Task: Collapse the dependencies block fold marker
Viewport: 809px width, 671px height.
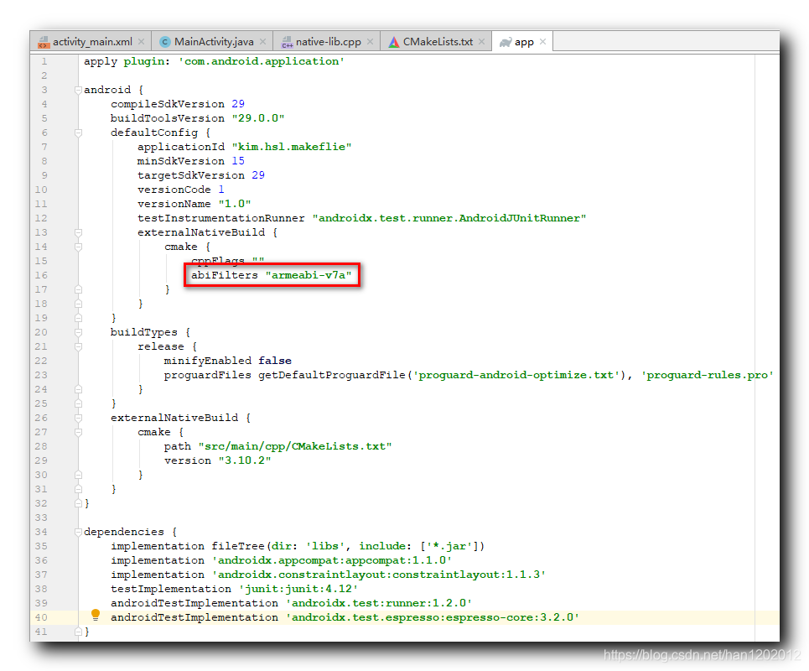Action: (79, 532)
